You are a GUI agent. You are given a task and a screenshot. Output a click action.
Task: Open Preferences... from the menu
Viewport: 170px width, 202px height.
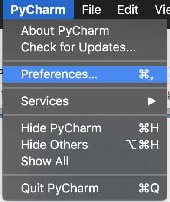coord(85,74)
